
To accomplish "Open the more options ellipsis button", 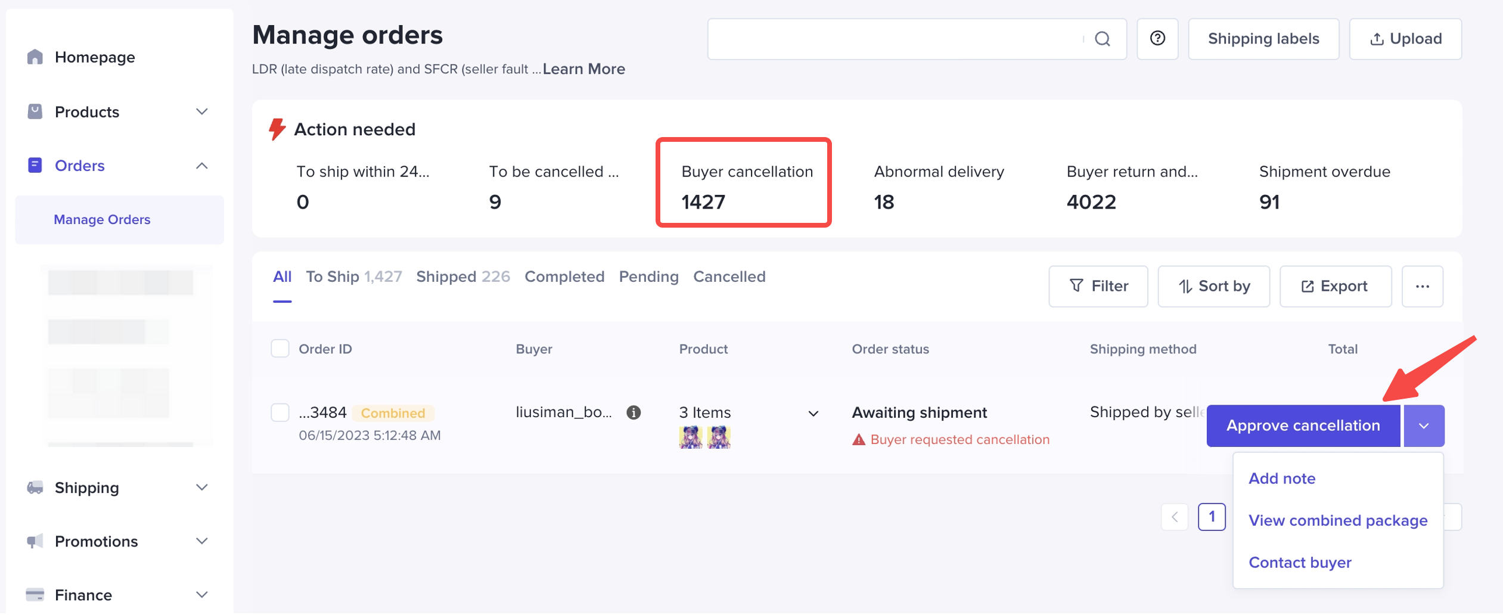I will point(1423,287).
